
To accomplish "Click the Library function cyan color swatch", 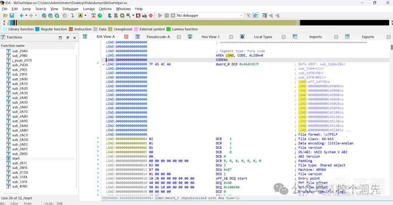I will point(5,29).
